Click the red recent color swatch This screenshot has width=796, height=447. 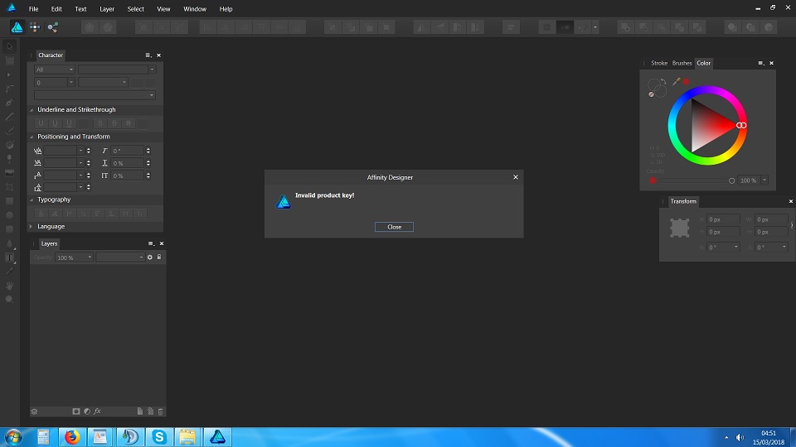pos(686,81)
